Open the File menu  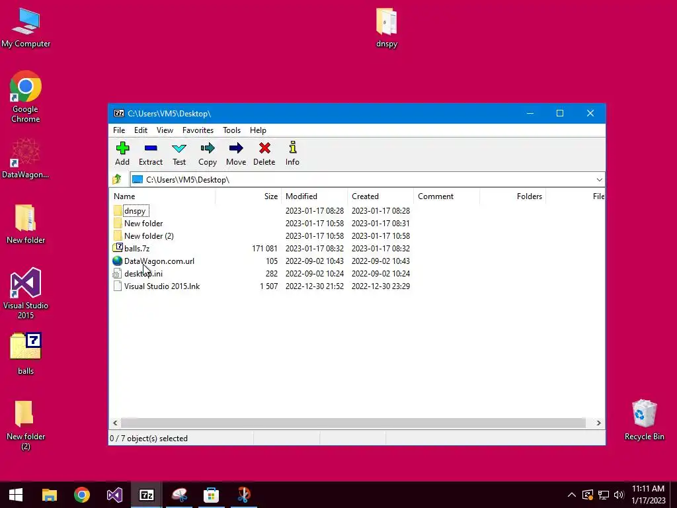pyautogui.click(x=119, y=130)
